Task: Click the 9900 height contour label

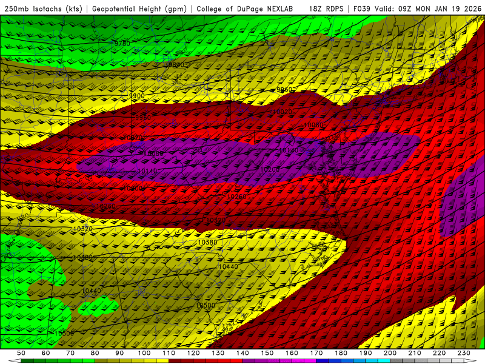Action: point(137,96)
